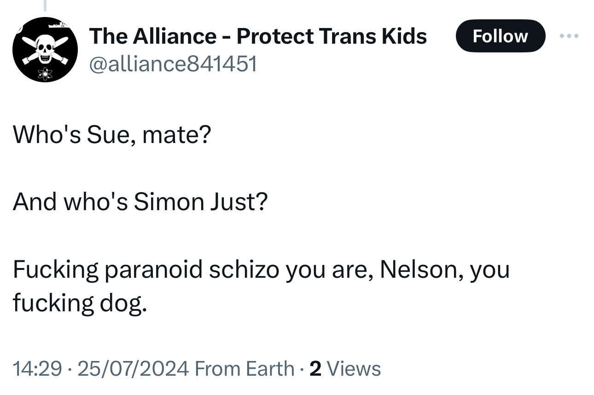Viewport: 594px width, 395px height.
Task: Click the "Who's Sue, mate?" line
Action: [112, 134]
